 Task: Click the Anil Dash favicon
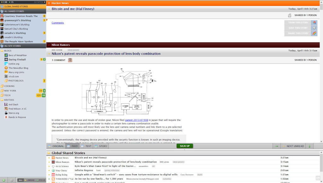[x=6, y=104]
